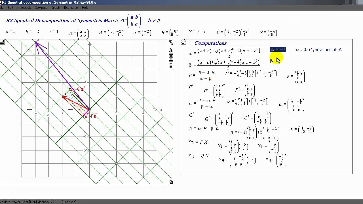Screen dimensions: 363x204
Task: Open the Graph menu
Action: tap(56, 8)
